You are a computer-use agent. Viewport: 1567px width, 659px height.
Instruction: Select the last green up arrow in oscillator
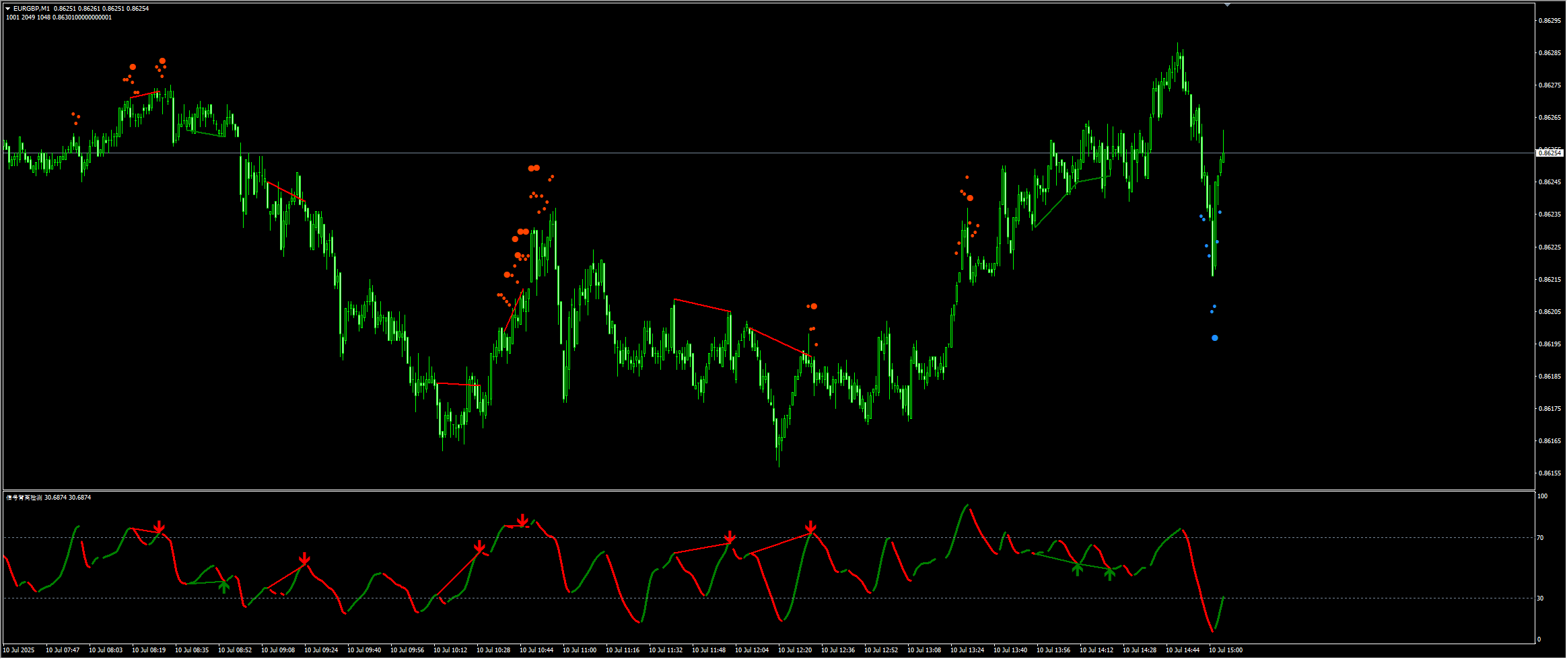point(1109,574)
